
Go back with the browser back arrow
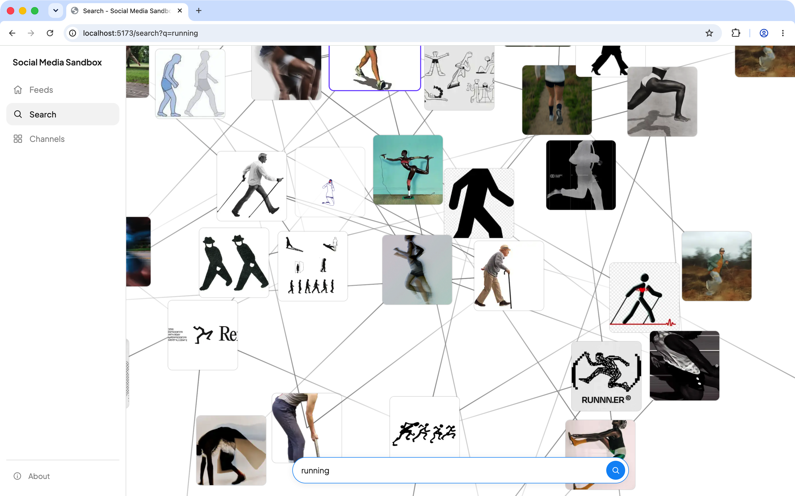pyautogui.click(x=12, y=33)
